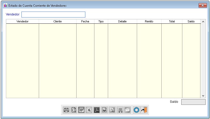Click into the Vendedor input field
The width and height of the screenshot is (210, 119).
point(53,14)
